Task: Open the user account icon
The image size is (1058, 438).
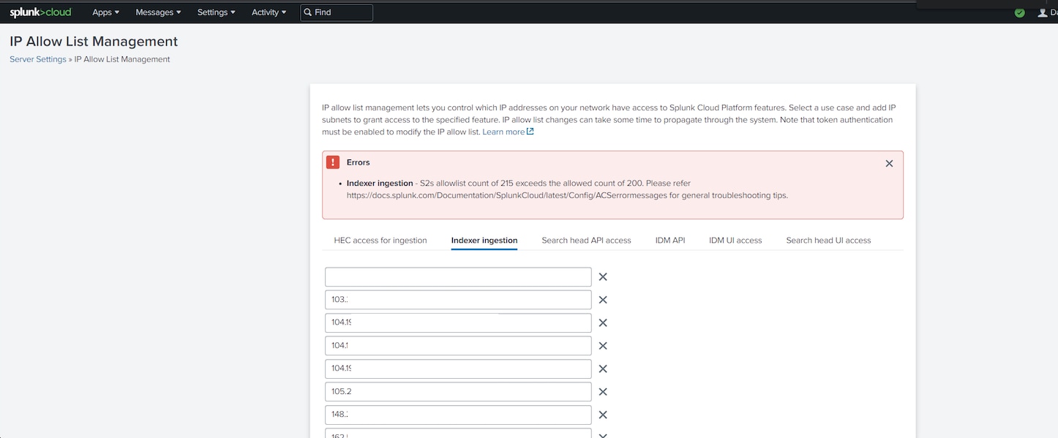Action: 1043,12
